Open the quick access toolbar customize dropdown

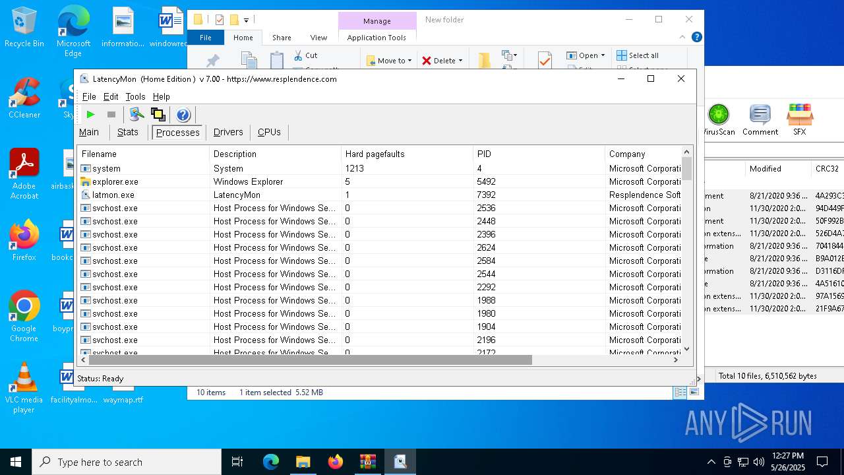(246, 20)
